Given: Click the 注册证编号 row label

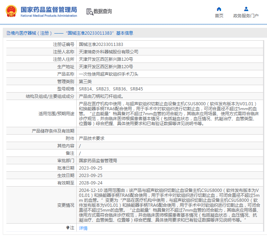Looking at the screenshot, I should 64,45.
